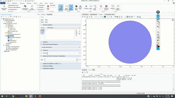Open Include inertial terms dropdown

[x=60, y=47]
